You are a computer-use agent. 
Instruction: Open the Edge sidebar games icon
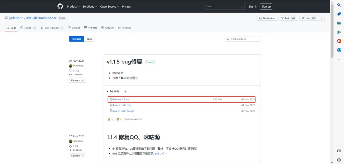pos(339,32)
